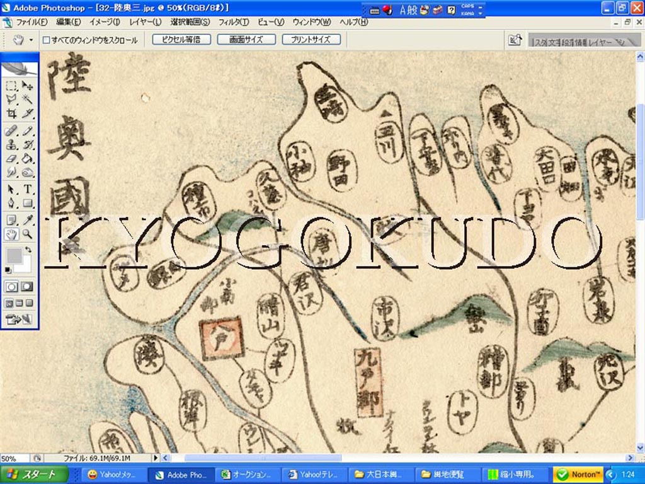
Task: Select the Clone Stamp tool
Action: point(11,145)
